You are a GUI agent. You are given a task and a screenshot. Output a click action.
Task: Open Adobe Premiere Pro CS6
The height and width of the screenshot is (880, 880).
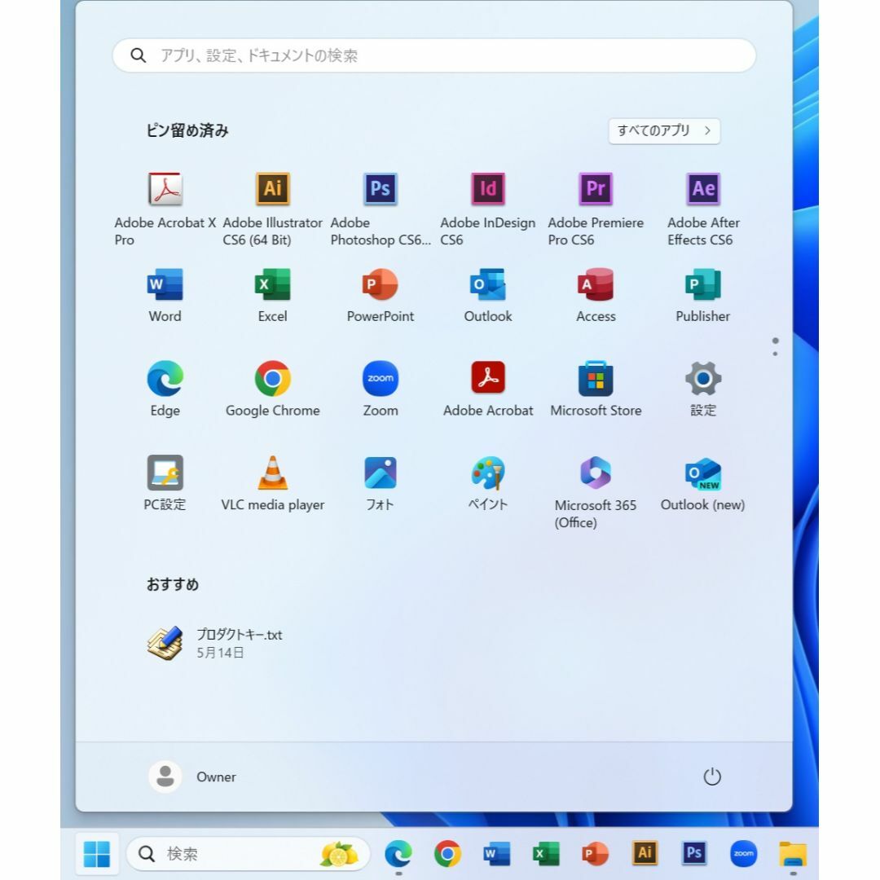click(596, 209)
